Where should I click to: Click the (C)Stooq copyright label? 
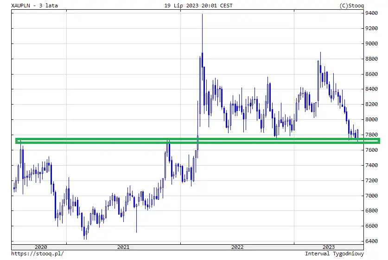(352, 6)
